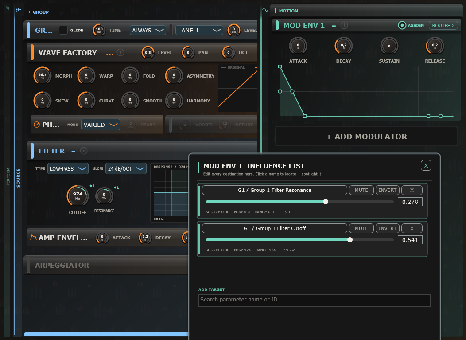The height and width of the screenshot is (340, 466).
Task: Close the Influence List dialog
Action: tap(426, 165)
